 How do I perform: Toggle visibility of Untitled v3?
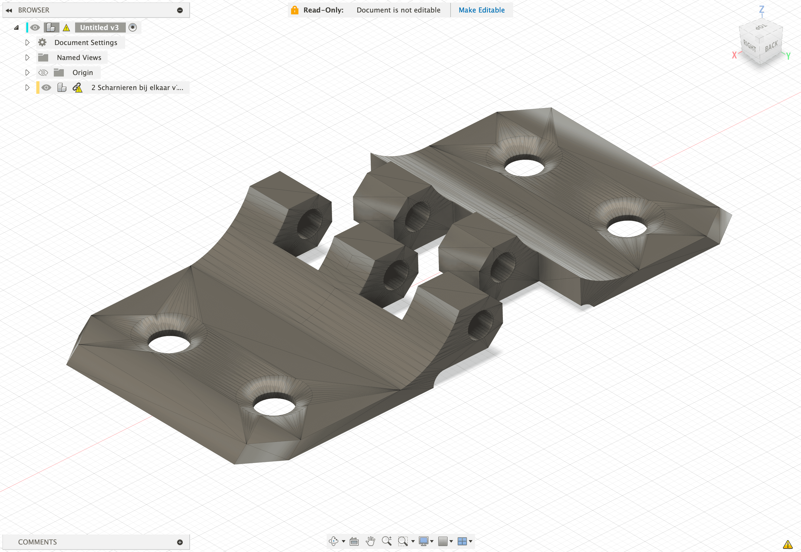[35, 27]
